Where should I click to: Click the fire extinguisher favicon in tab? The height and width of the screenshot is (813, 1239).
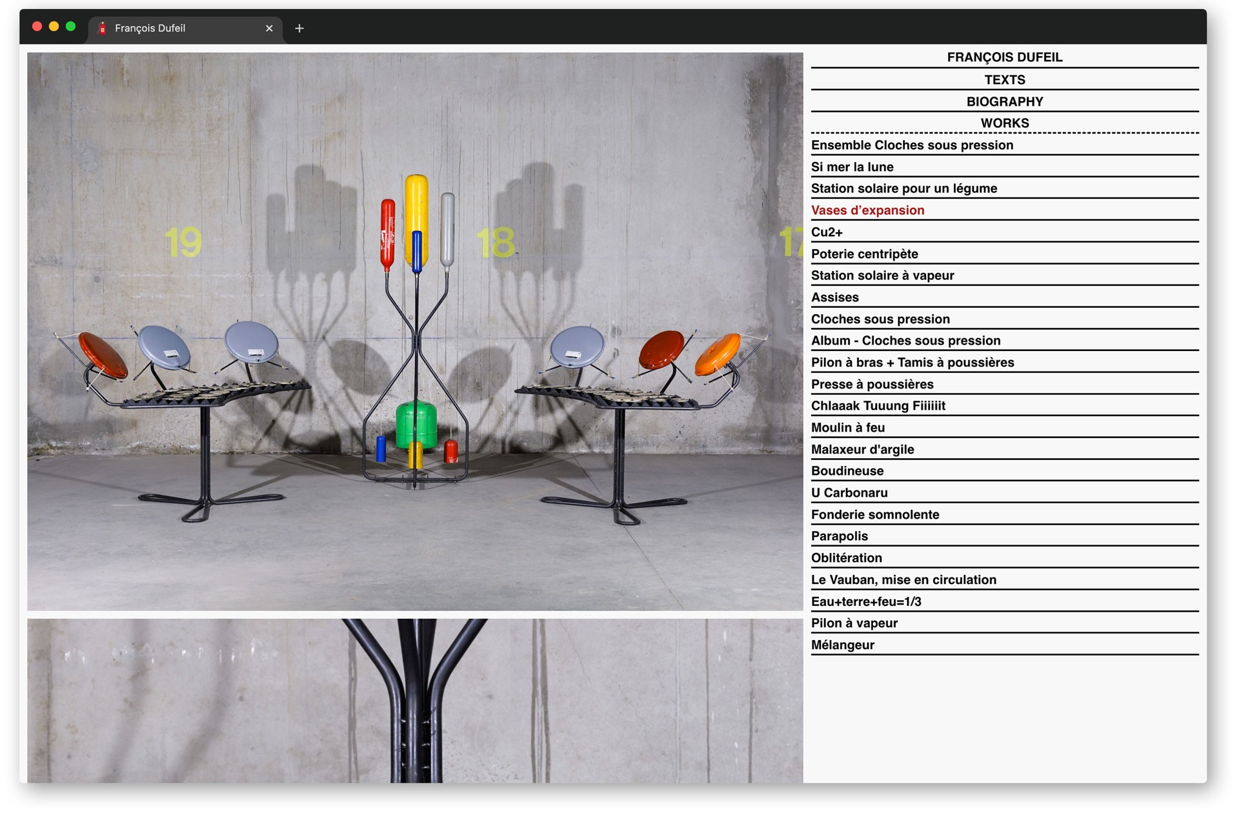click(102, 28)
